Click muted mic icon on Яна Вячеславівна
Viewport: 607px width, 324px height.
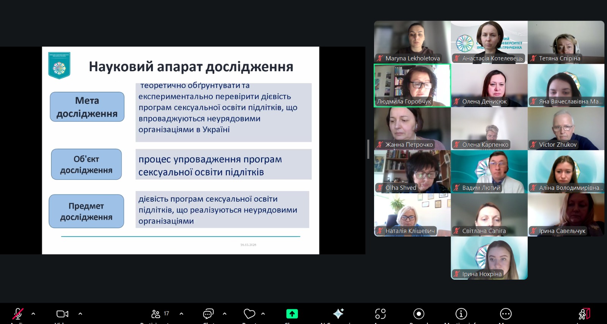tap(533, 102)
